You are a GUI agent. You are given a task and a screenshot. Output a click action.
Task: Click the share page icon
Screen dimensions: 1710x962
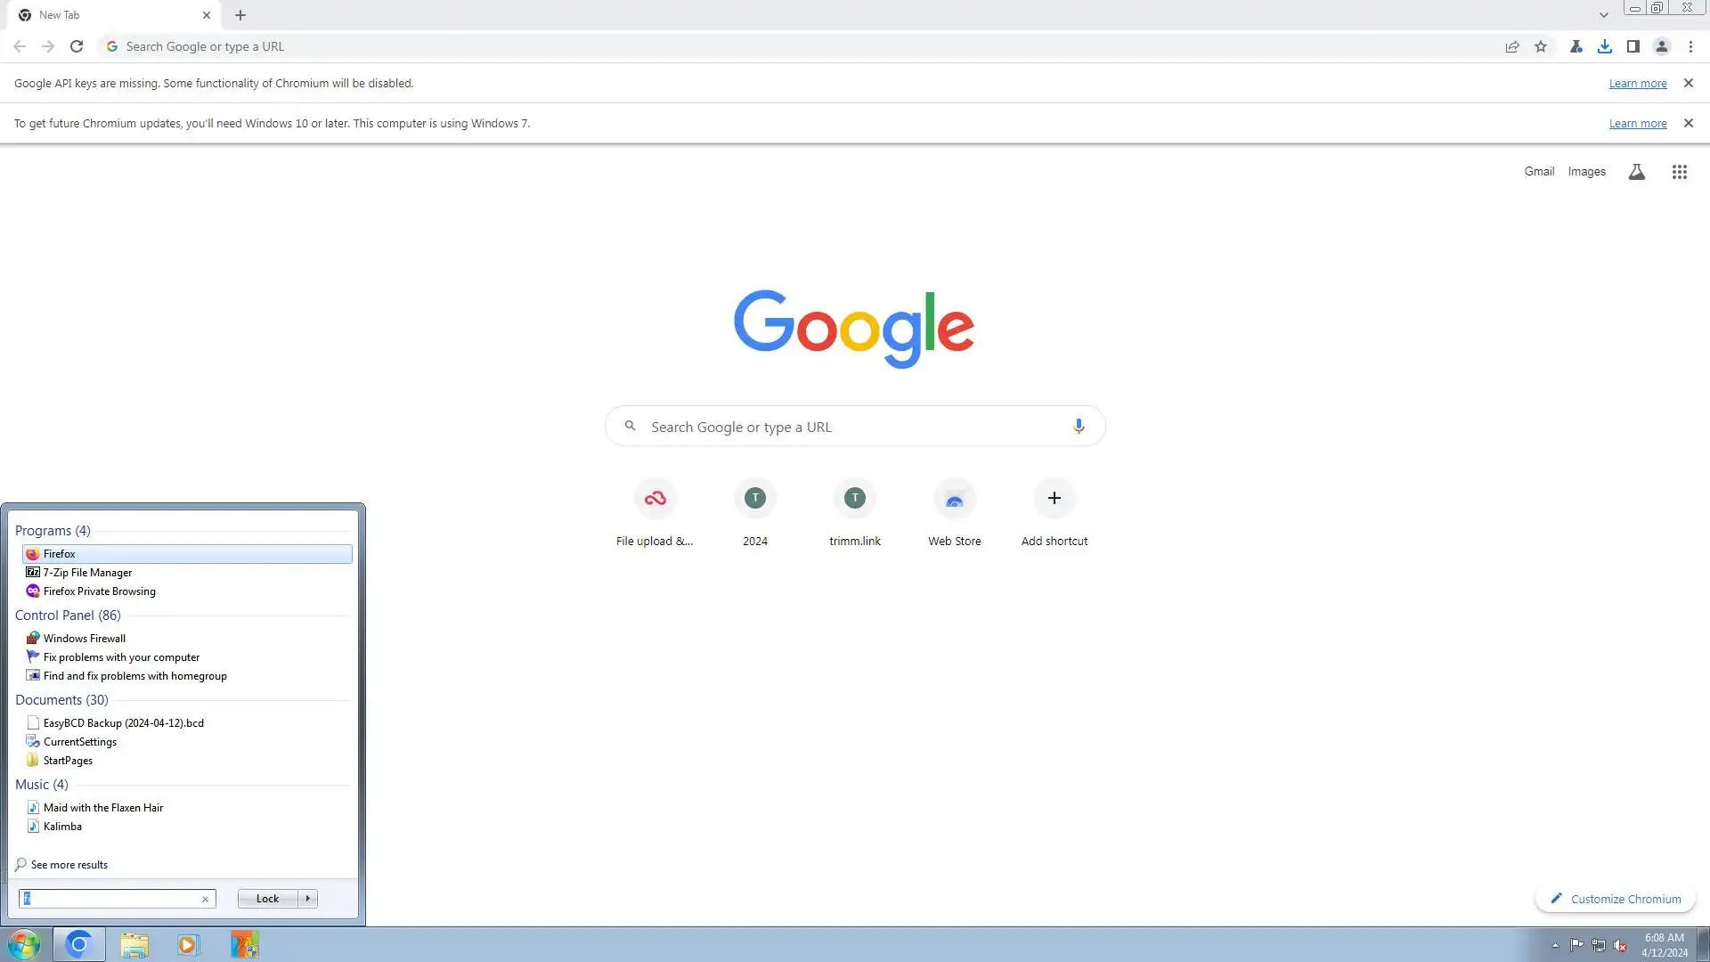coord(1512,46)
